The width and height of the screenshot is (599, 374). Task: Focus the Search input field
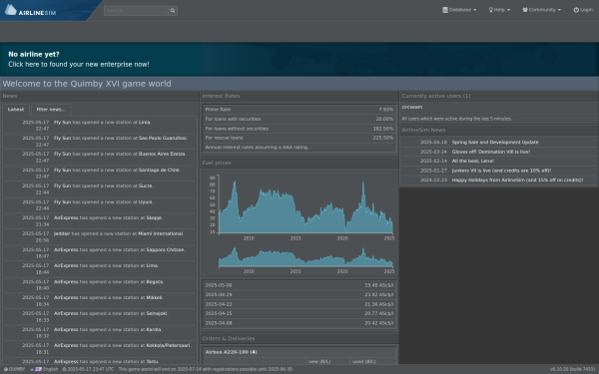pyautogui.click(x=136, y=11)
